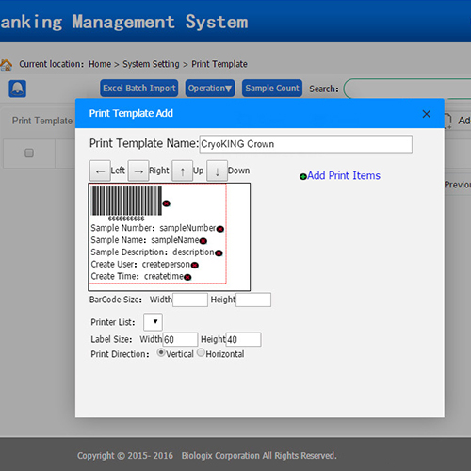Viewport: 471px width, 471px height.
Task: Click the Excel Batch Import button
Action: (139, 89)
